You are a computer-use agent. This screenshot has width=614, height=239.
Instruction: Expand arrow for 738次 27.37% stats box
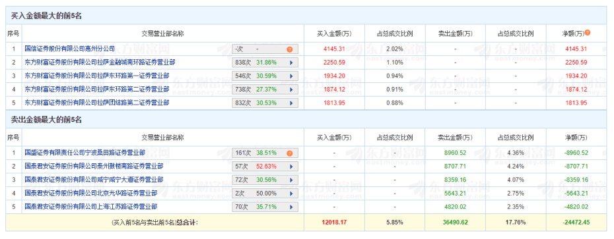290,90
